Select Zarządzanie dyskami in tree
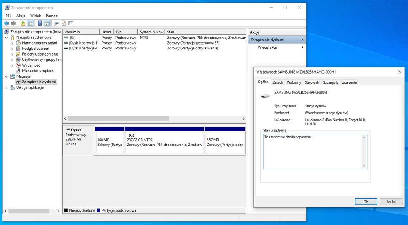The image size is (408, 225). tap(39, 82)
